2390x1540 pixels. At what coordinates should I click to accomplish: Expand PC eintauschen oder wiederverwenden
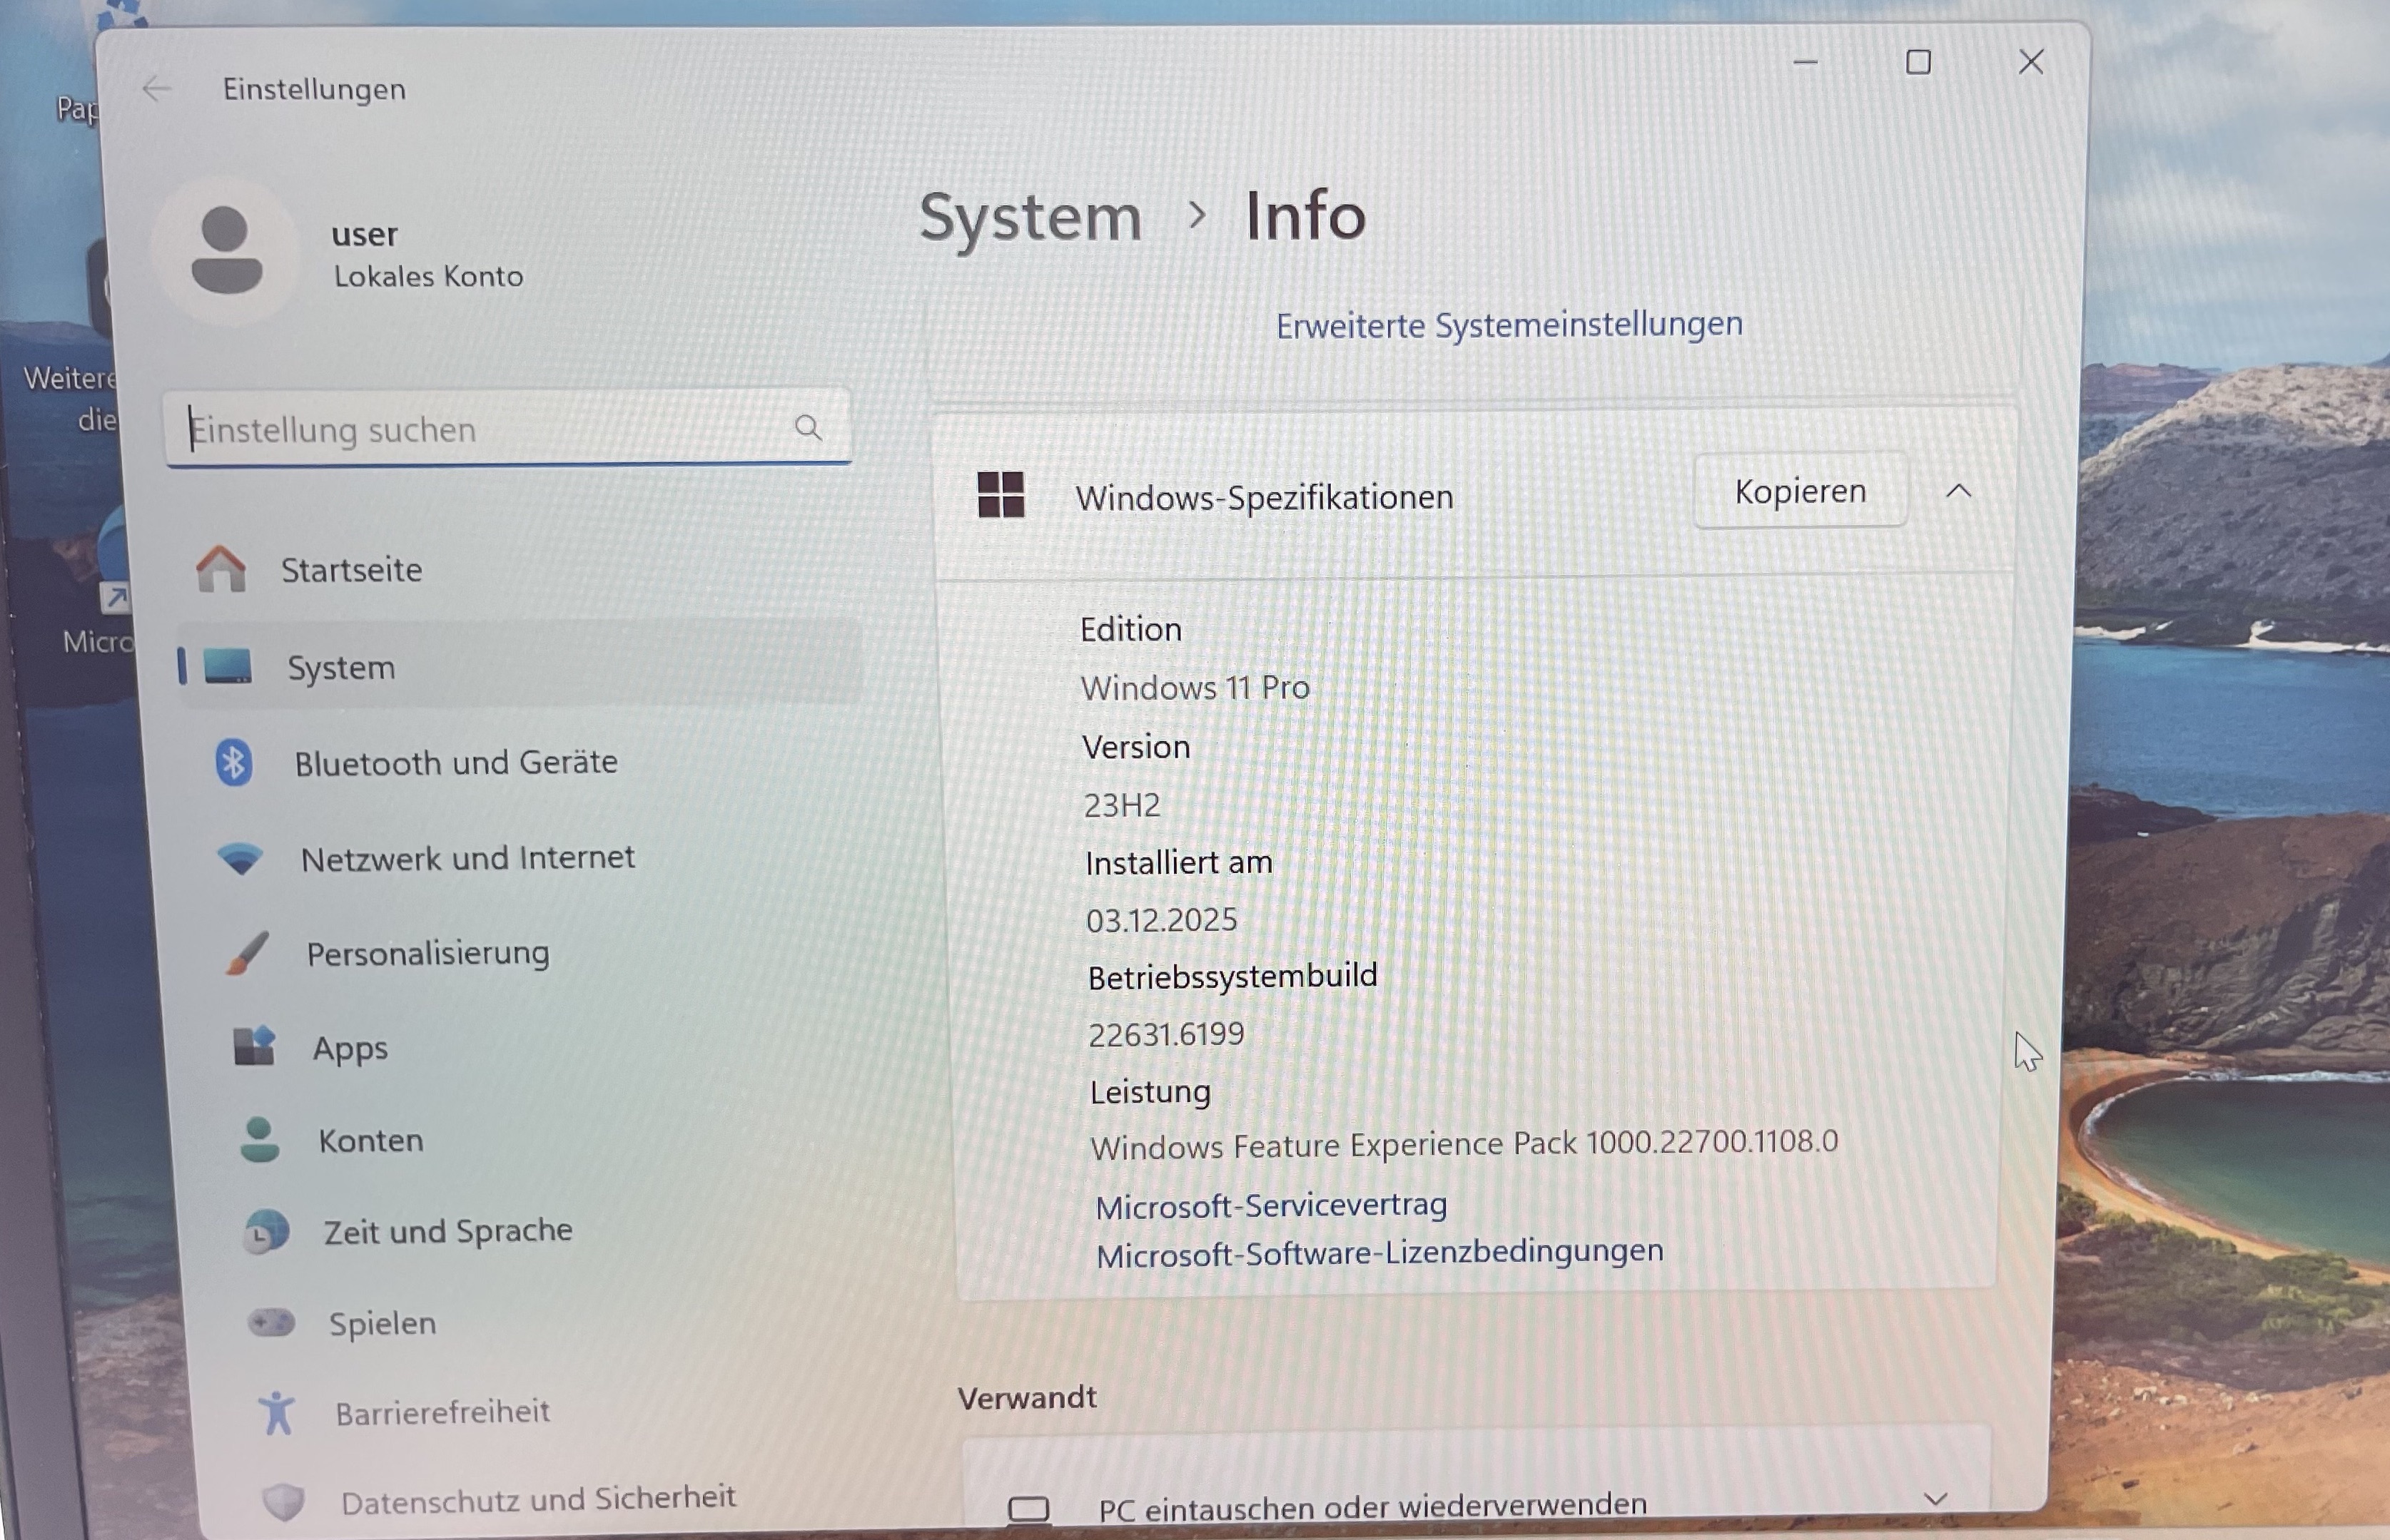(1936, 1499)
